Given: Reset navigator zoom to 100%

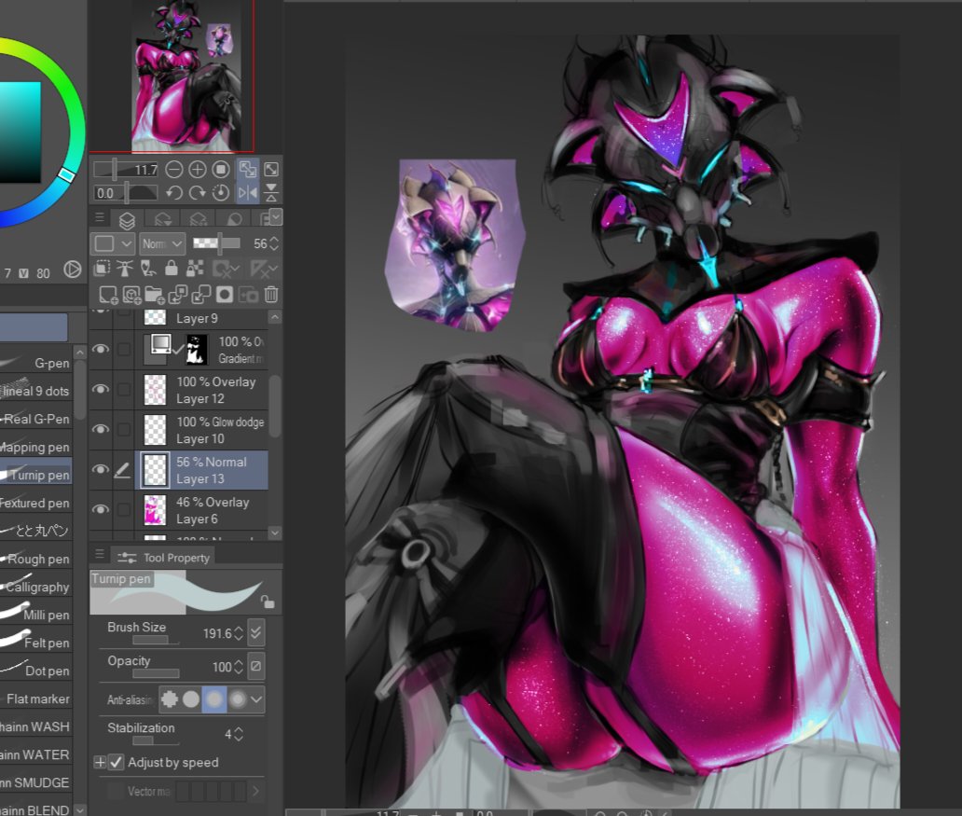Looking at the screenshot, I should (221, 170).
